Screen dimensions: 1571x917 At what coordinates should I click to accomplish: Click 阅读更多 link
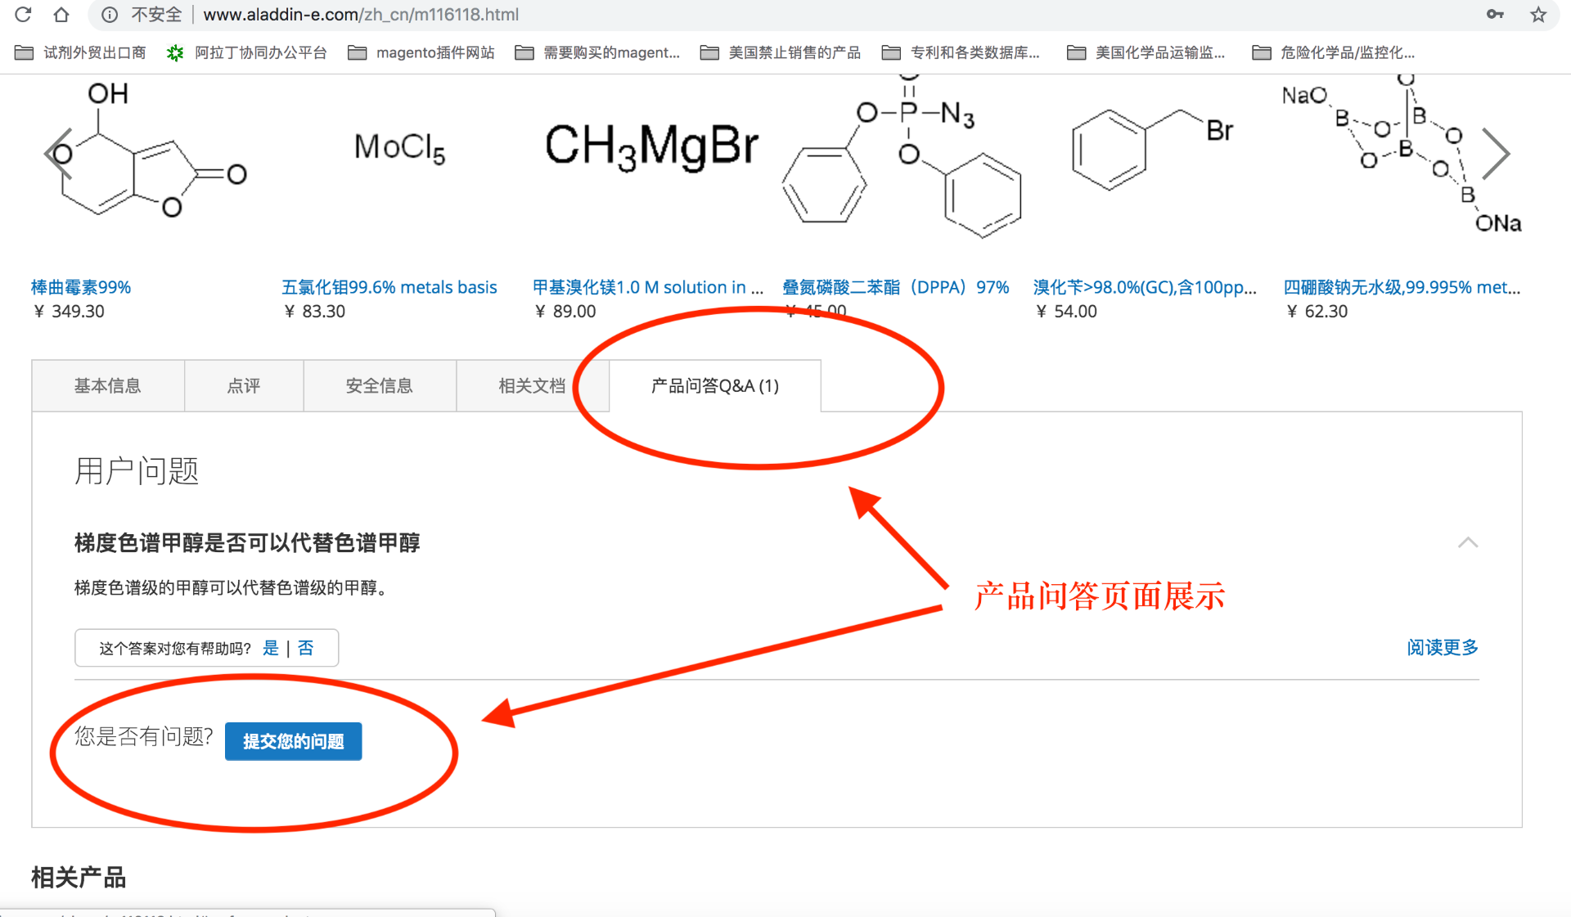click(x=1443, y=648)
